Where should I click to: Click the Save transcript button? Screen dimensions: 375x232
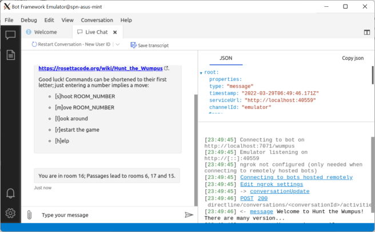[150, 45]
